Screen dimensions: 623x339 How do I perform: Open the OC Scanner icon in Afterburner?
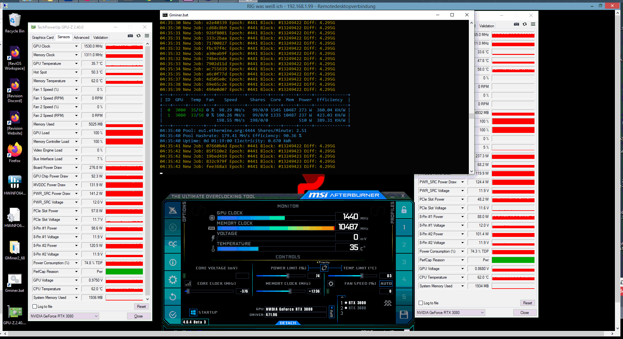click(x=173, y=245)
